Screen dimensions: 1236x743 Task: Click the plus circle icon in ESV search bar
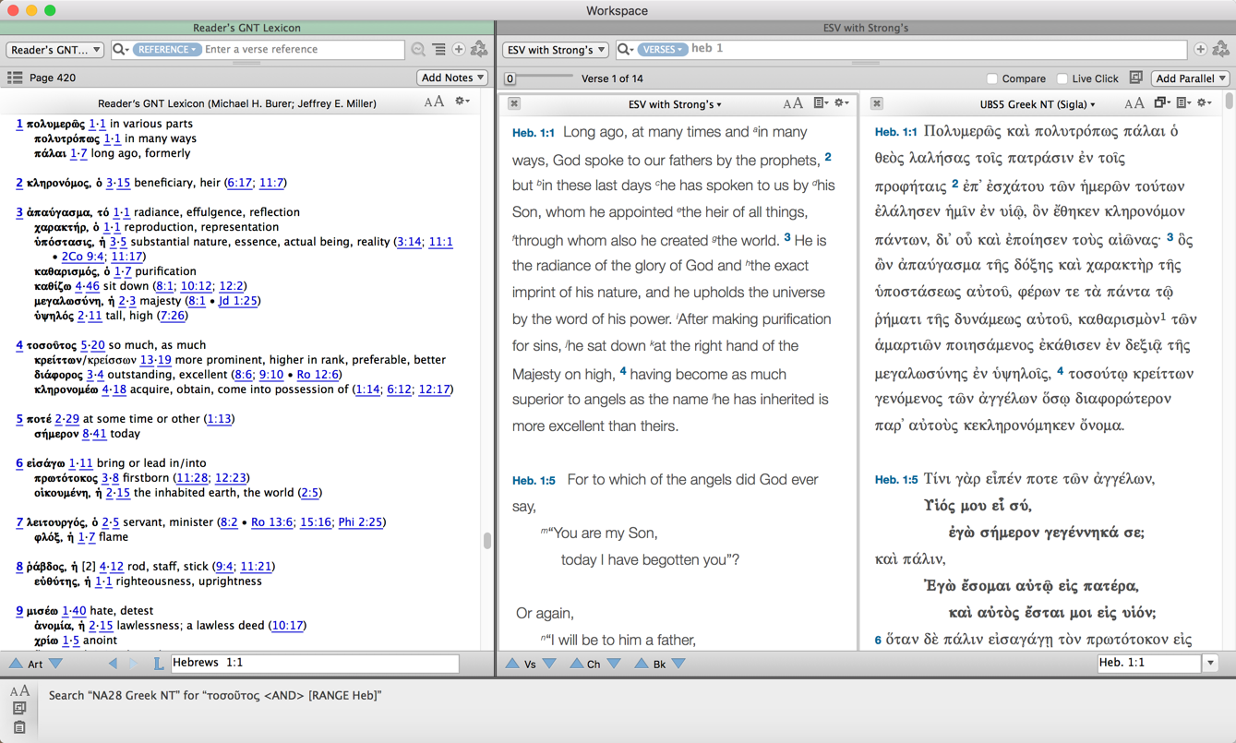1200,50
